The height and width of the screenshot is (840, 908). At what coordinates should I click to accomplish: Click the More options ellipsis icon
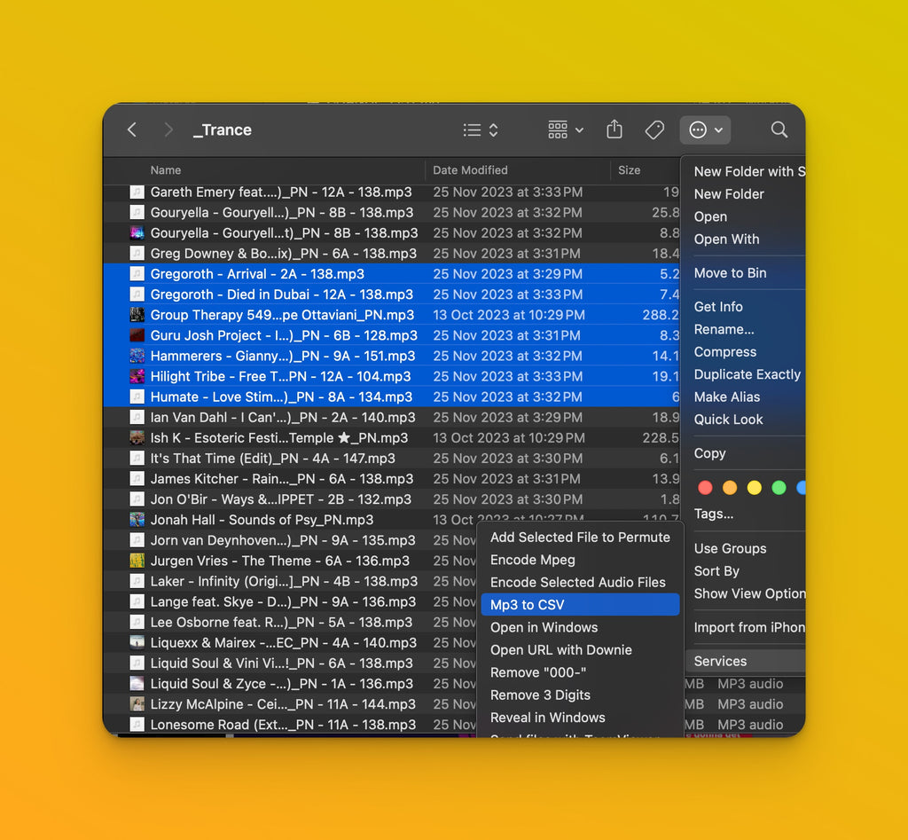point(700,130)
